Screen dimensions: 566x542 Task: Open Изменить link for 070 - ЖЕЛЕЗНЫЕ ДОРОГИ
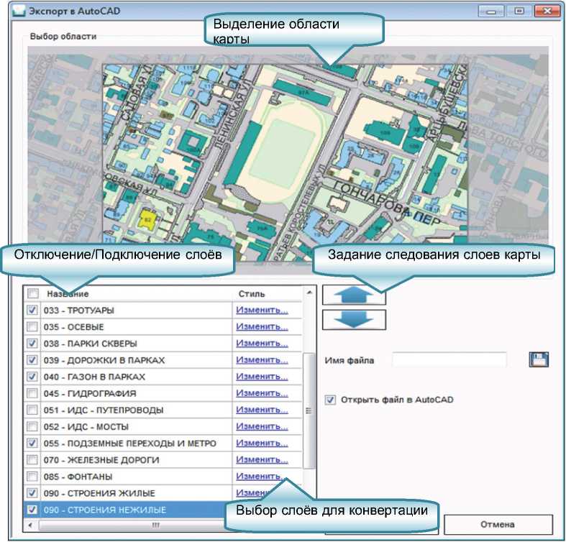[262, 459]
